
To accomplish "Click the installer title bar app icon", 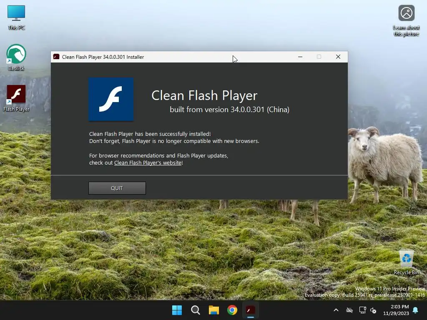I will pos(56,57).
